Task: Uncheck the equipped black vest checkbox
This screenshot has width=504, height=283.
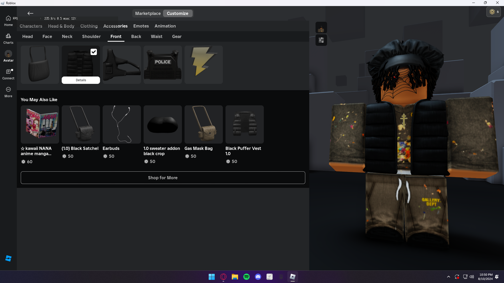Action: point(94,52)
